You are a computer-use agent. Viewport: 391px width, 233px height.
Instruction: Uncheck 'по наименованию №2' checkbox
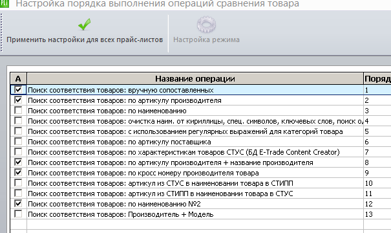point(18,204)
